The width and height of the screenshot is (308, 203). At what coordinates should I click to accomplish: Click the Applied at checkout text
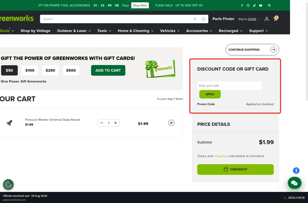260,104
